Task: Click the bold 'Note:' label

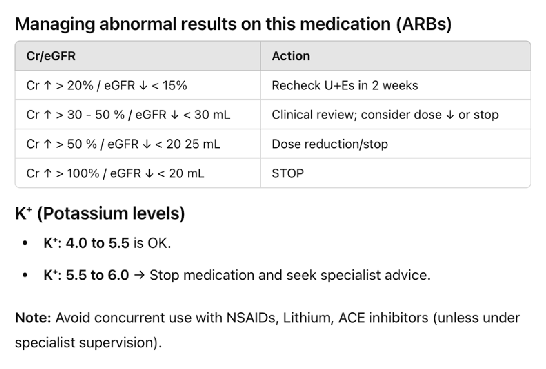Action: pos(34,318)
